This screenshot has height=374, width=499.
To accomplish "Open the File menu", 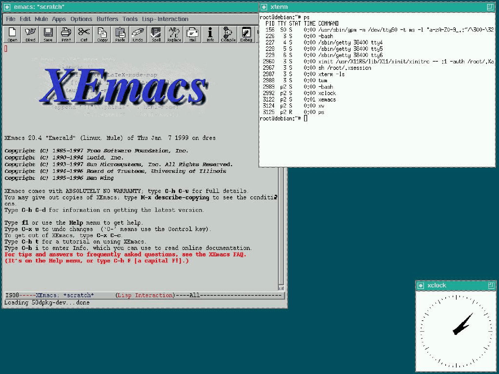I will tap(11, 19).
